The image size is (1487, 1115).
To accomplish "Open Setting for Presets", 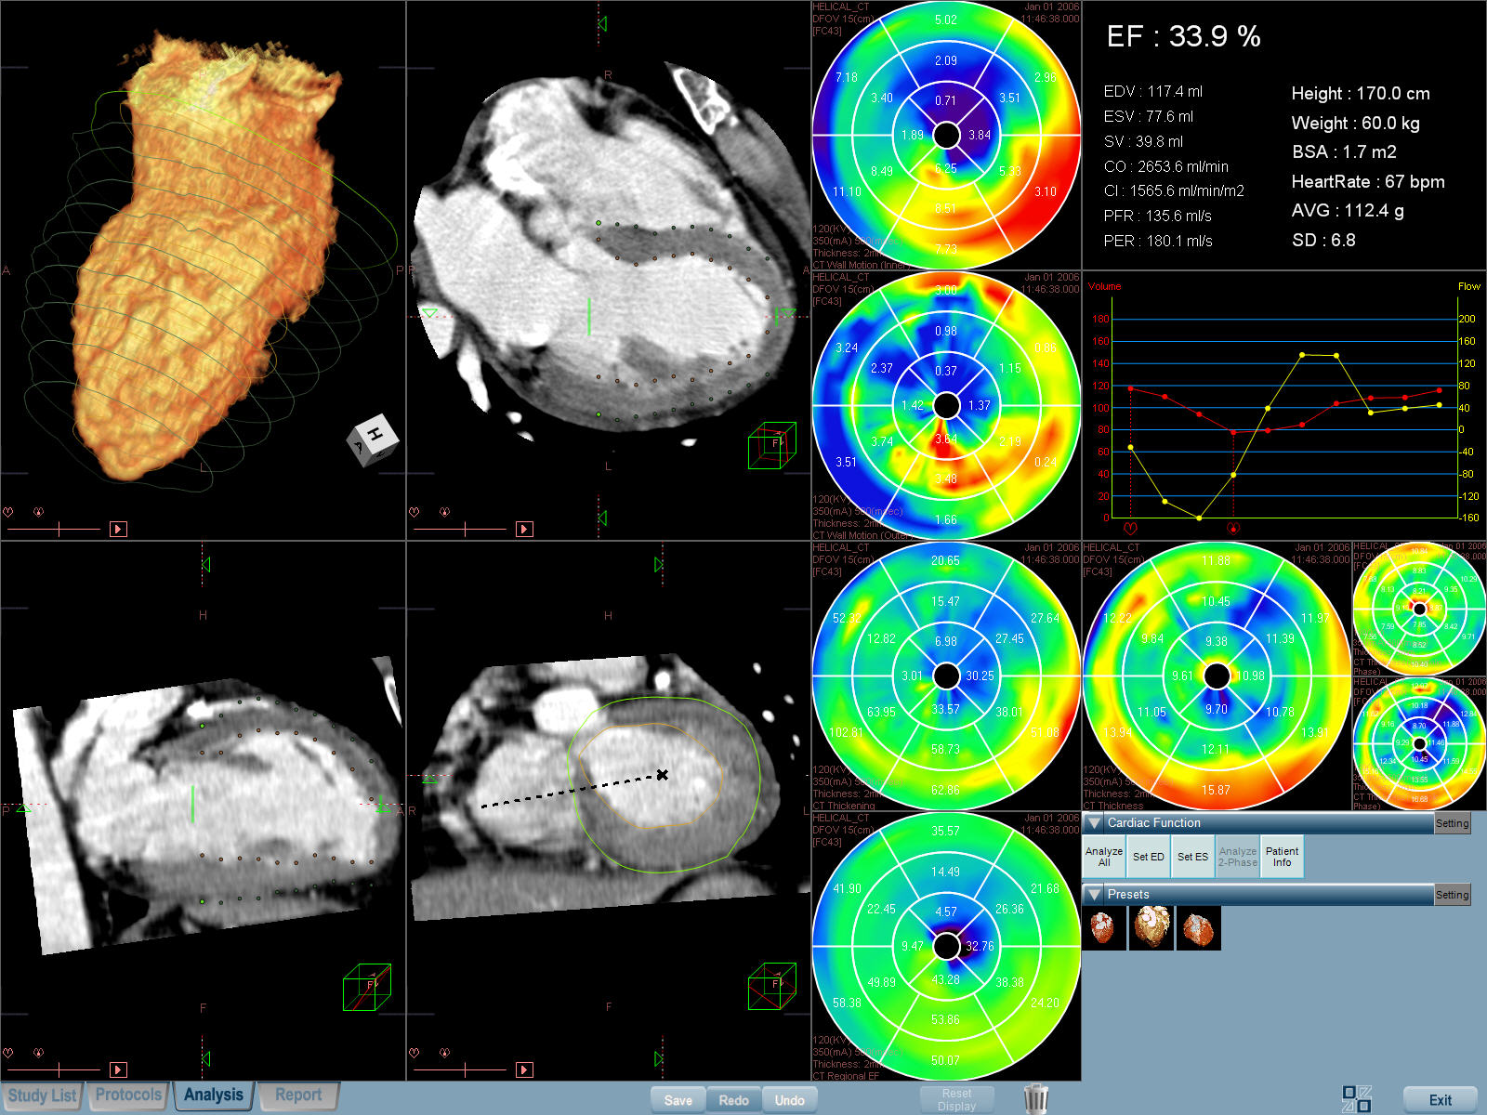I will (1452, 895).
